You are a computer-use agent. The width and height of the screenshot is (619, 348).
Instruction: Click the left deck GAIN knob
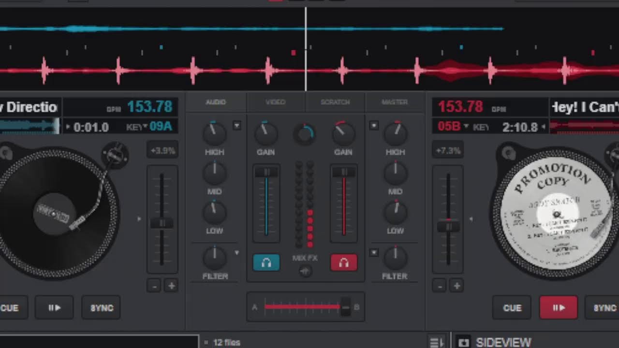pyautogui.click(x=266, y=134)
